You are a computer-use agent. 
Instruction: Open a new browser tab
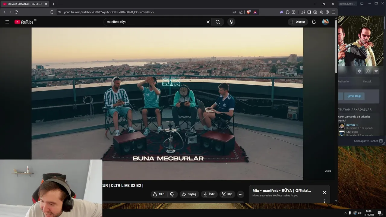53,4
